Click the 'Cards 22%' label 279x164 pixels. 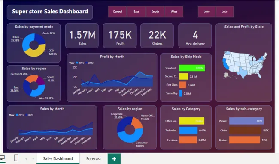(x=49, y=33)
